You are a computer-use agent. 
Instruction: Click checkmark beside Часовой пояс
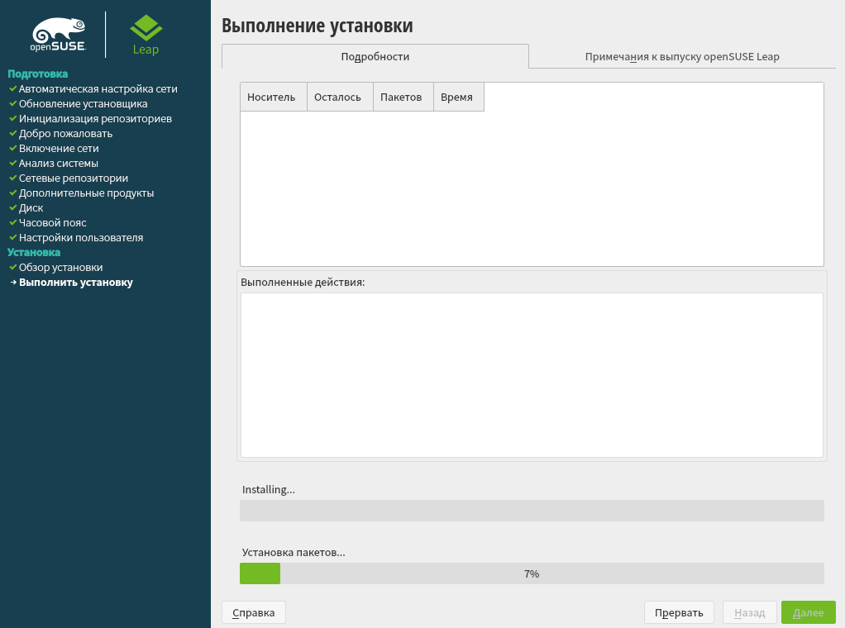click(13, 222)
